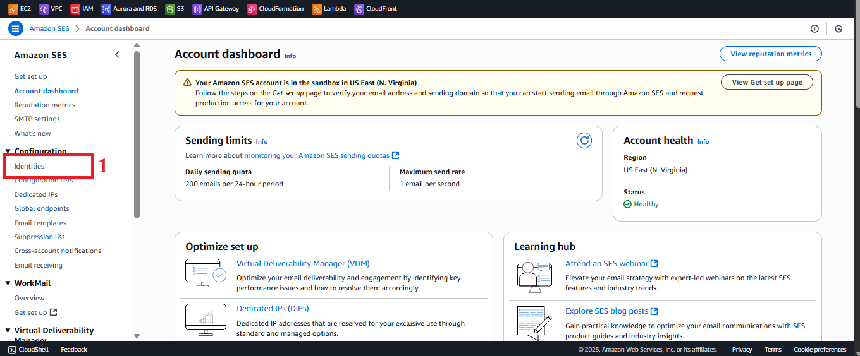Click the Virtual Deliverability Manager monitor icon
860x356 pixels.
(x=206, y=273)
